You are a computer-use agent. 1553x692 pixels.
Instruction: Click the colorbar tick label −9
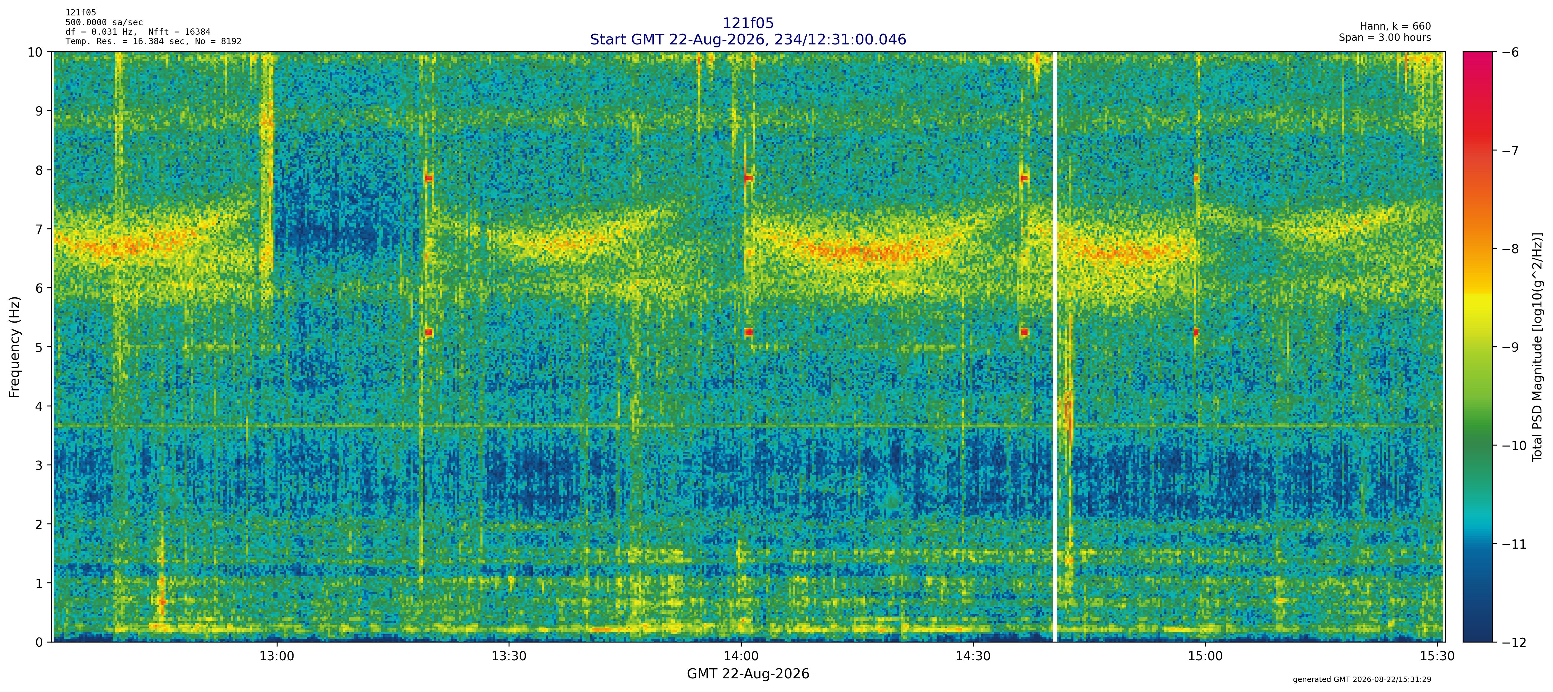(1510, 347)
